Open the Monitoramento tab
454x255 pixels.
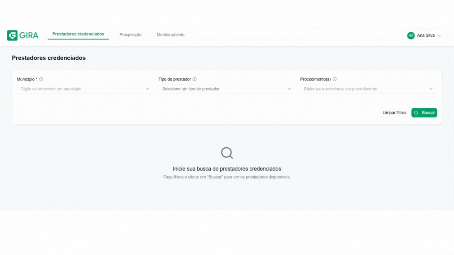click(171, 35)
